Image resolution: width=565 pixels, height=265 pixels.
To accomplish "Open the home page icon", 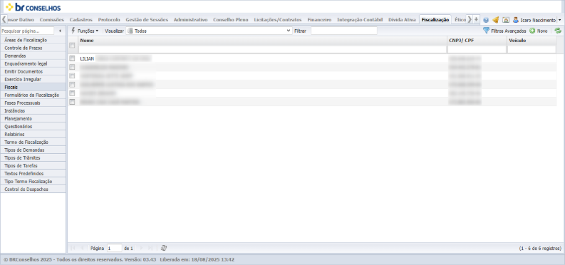I will tap(506, 20).
